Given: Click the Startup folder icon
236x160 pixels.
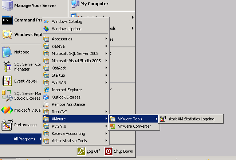Looking at the screenshot, I should tap(46, 75).
